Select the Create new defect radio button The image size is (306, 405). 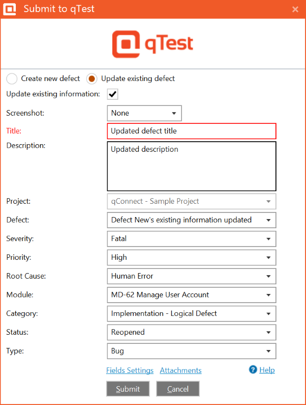[12, 78]
